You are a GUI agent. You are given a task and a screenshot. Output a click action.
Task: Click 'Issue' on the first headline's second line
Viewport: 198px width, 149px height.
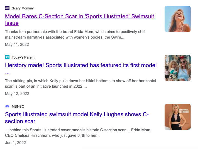pyautogui.click(x=12, y=23)
